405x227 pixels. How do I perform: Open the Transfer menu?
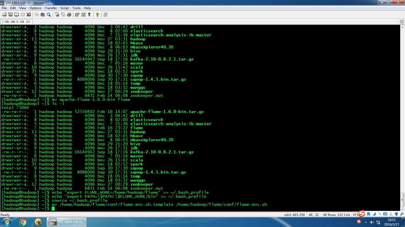51,8
